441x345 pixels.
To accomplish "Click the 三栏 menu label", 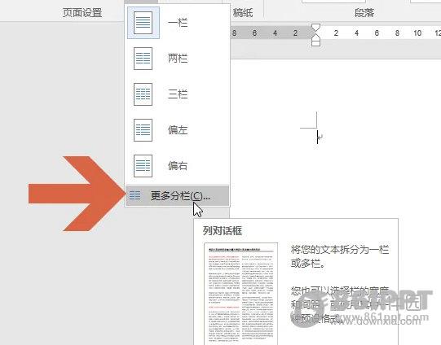I will coord(178,94).
